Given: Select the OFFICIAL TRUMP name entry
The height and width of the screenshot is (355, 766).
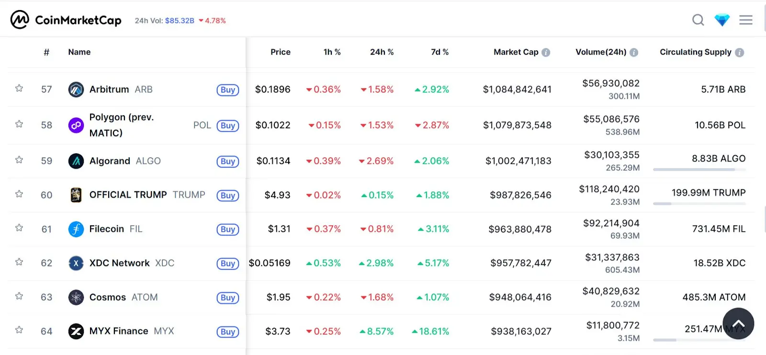Looking at the screenshot, I should [x=127, y=195].
